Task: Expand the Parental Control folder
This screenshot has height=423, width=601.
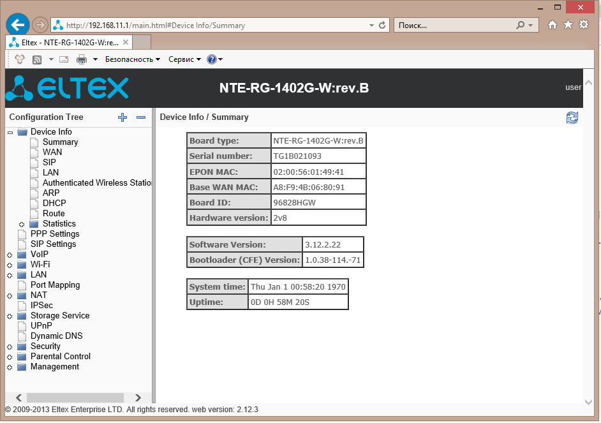Action: click(x=10, y=357)
